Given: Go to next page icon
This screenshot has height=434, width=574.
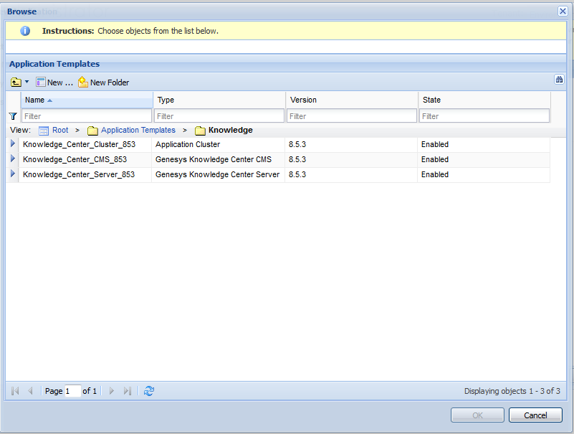Looking at the screenshot, I should point(111,391).
